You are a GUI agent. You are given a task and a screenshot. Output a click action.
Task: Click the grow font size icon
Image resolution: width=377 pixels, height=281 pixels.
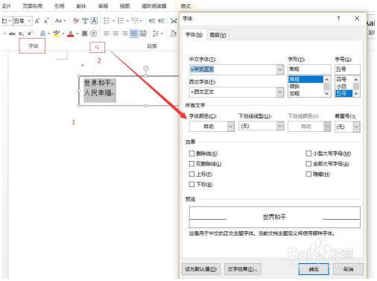point(37,21)
